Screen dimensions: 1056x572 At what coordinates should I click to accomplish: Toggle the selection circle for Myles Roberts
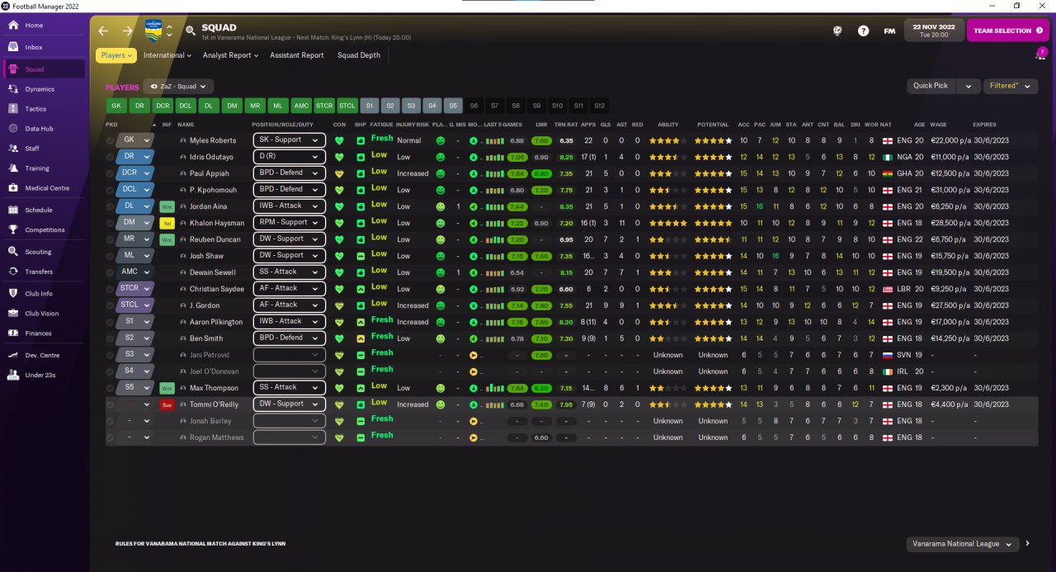(111, 140)
